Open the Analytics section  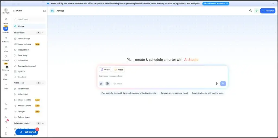point(6,58)
